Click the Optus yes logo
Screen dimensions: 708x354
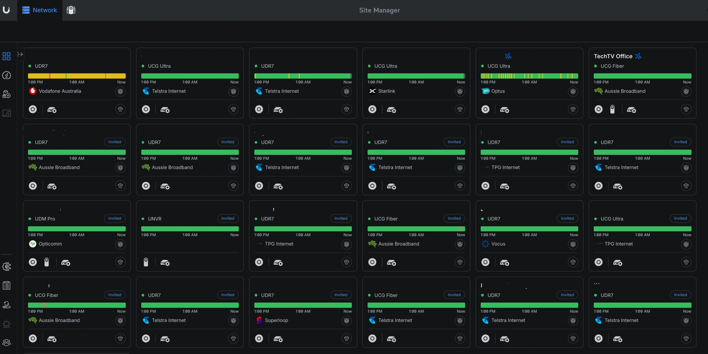(x=485, y=91)
